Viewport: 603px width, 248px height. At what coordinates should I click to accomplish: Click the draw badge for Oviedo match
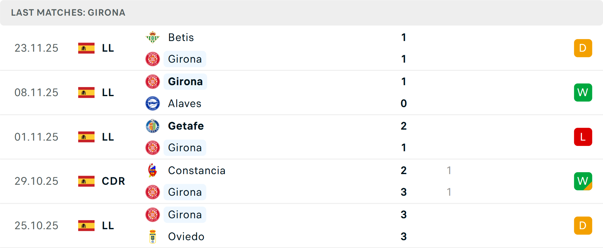pyautogui.click(x=583, y=225)
